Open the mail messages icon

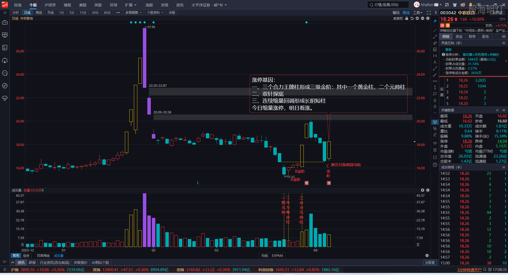tap(463, 5)
